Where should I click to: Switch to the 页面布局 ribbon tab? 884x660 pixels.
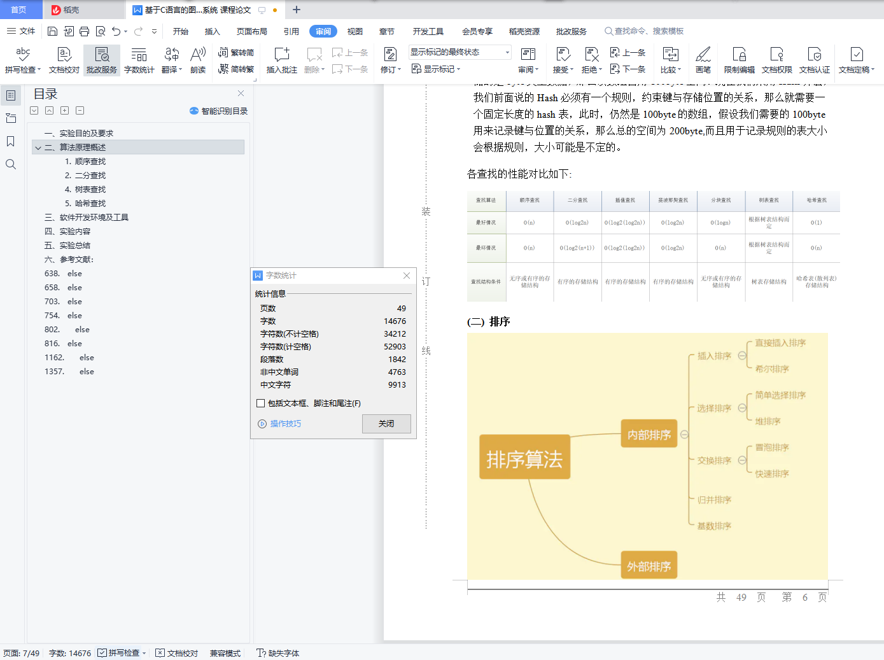pos(252,31)
